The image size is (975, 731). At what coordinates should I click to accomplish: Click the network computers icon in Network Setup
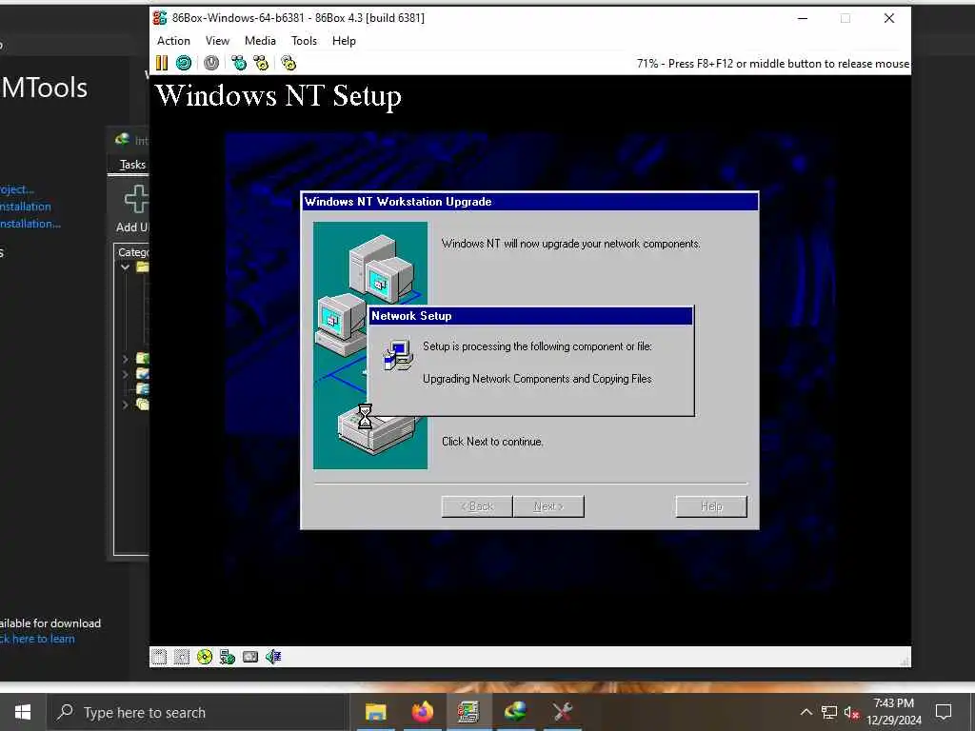(x=398, y=356)
